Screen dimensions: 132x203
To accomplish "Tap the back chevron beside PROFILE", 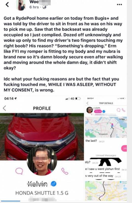I will (5, 108).
